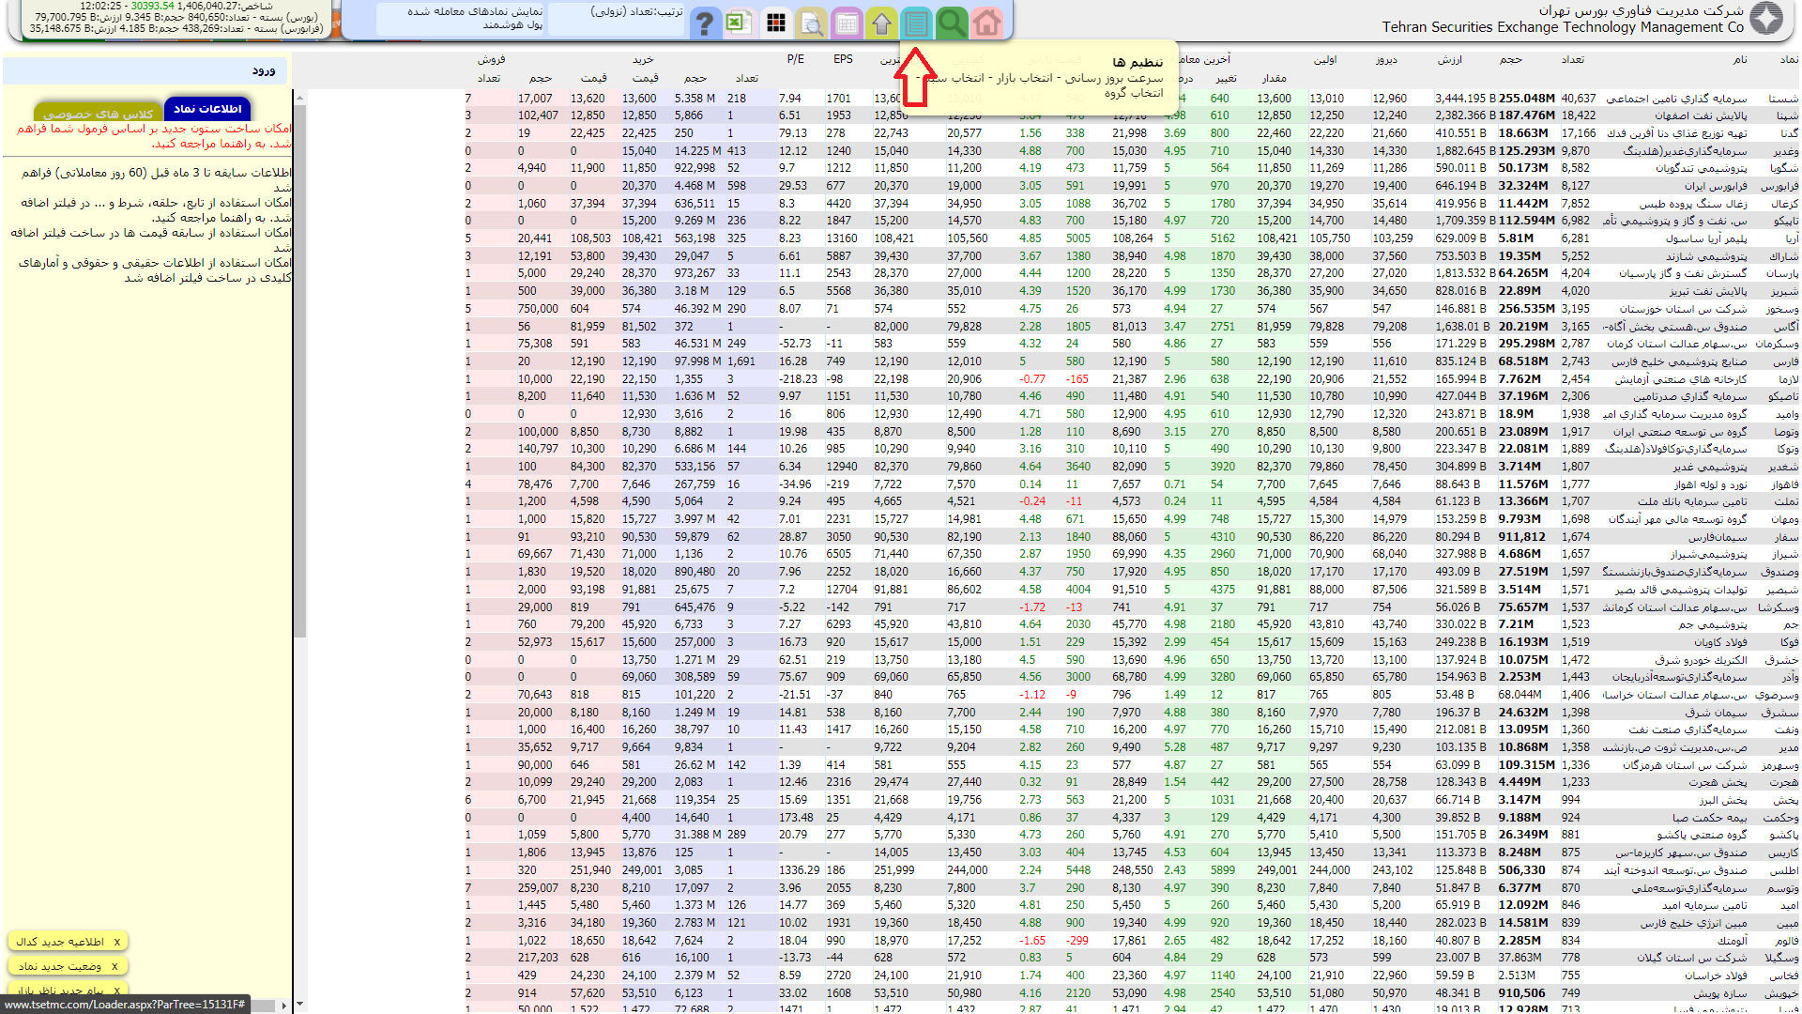Image resolution: width=1802 pixels, height=1014 pixels.
Task: Select the index value '30393.54' in the header
Action: 153,6
